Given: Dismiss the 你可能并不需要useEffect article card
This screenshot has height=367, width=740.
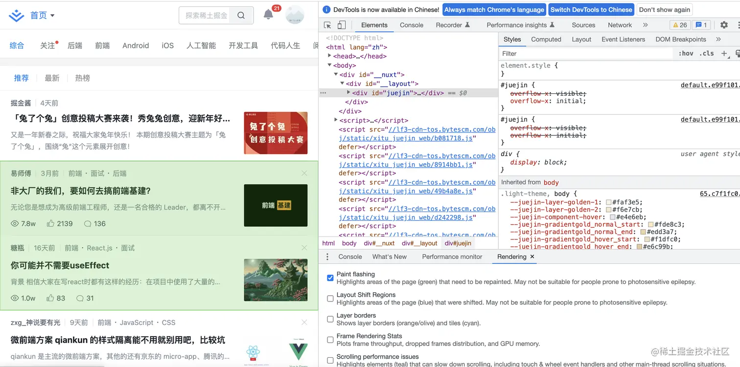Looking at the screenshot, I should tap(304, 248).
